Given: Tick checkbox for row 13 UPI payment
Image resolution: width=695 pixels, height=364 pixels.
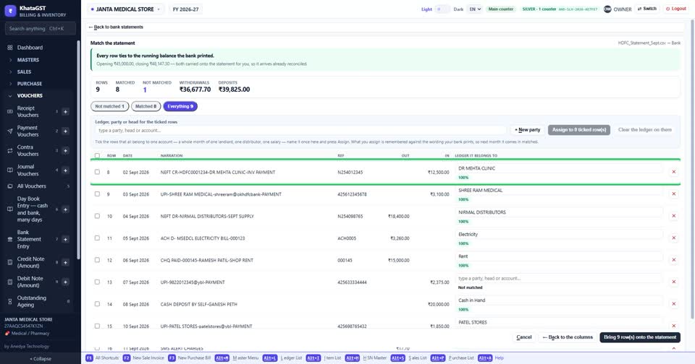Looking at the screenshot, I should coord(97,282).
